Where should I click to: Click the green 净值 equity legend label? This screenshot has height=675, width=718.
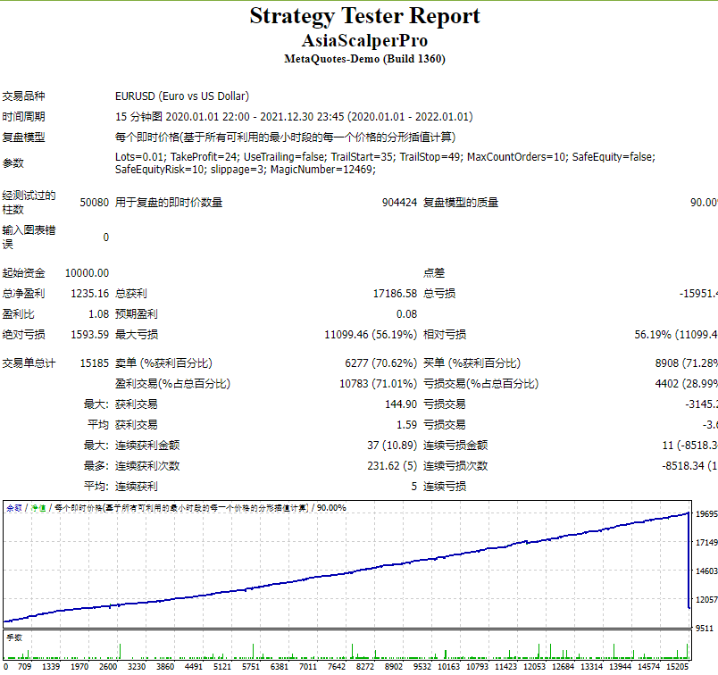pyautogui.click(x=39, y=508)
